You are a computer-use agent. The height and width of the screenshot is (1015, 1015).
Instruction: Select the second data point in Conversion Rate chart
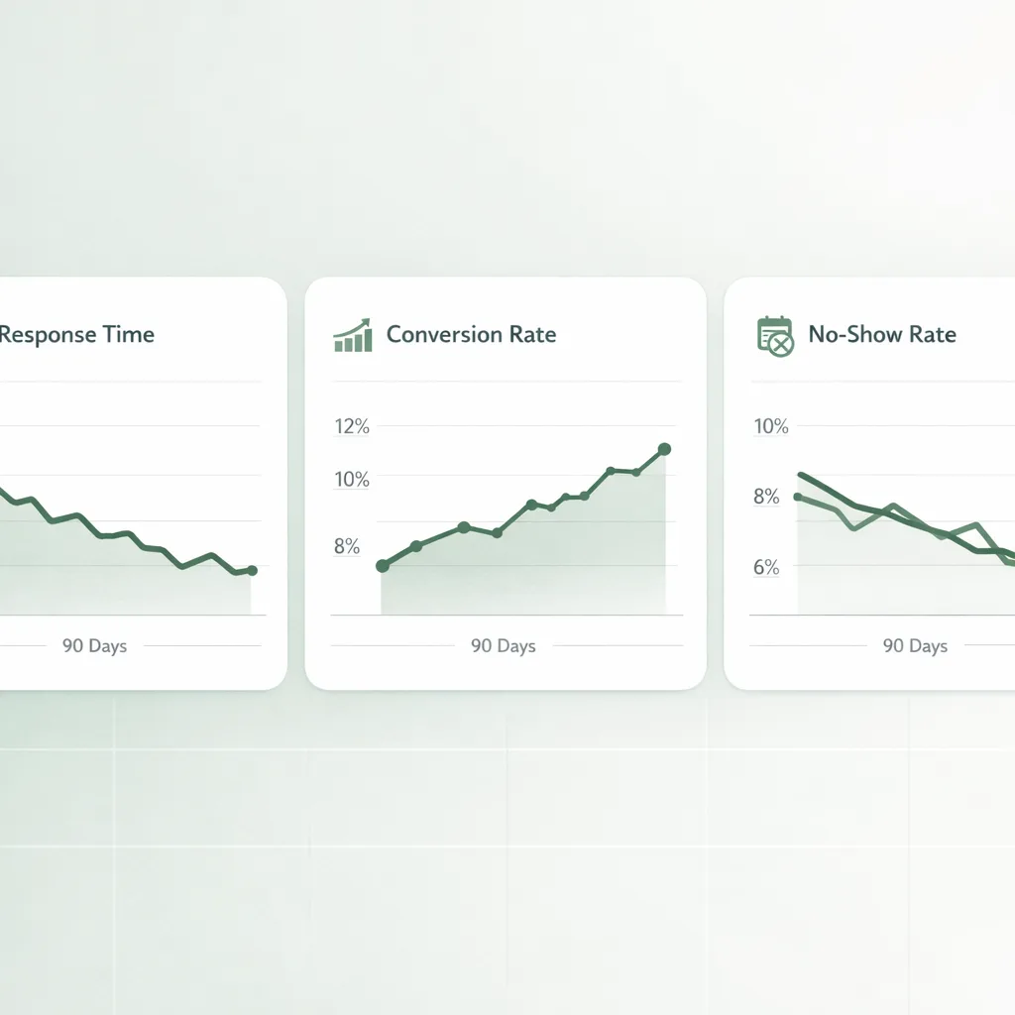tap(416, 546)
